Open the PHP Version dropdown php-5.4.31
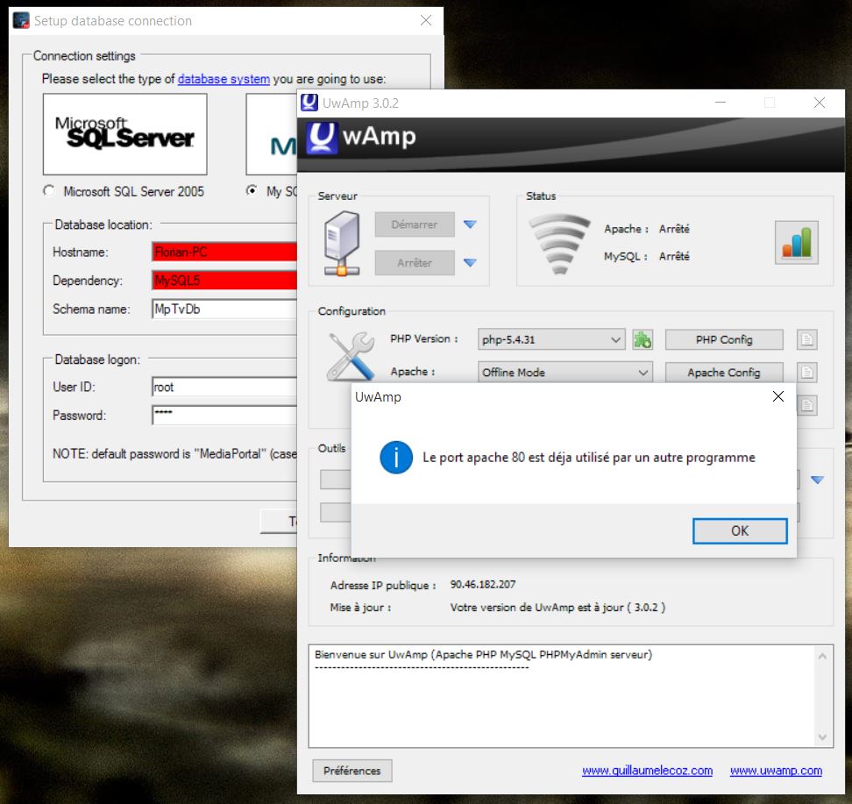 [x=551, y=340]
